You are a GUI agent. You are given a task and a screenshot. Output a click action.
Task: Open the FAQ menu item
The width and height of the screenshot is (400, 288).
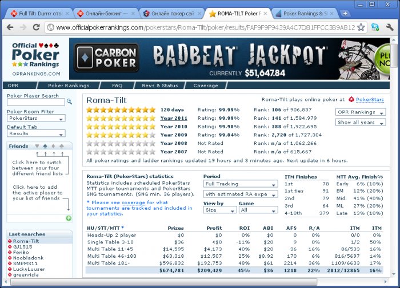[117, 86]
